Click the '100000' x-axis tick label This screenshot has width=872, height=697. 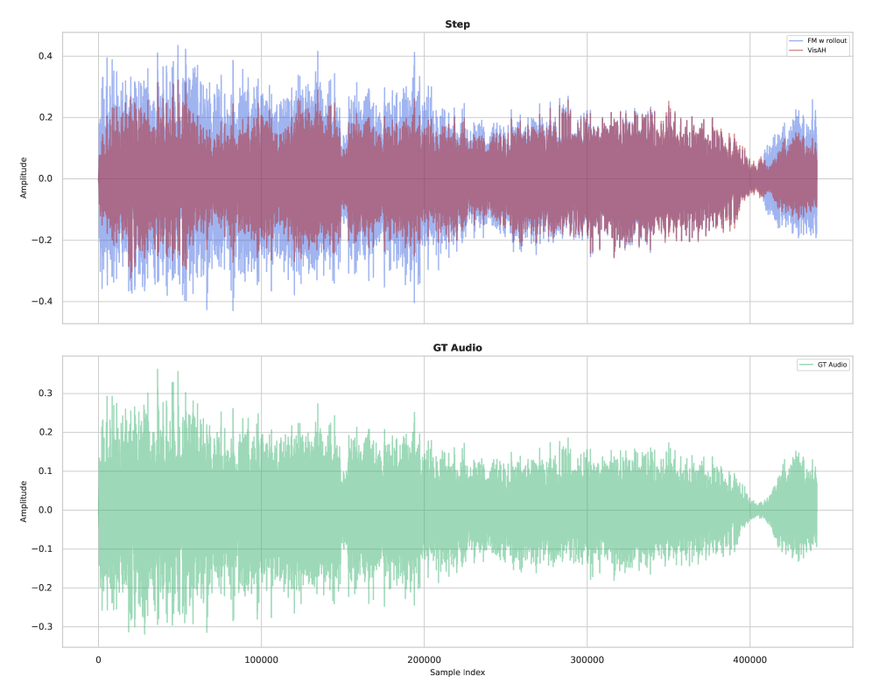pos(262,659)
